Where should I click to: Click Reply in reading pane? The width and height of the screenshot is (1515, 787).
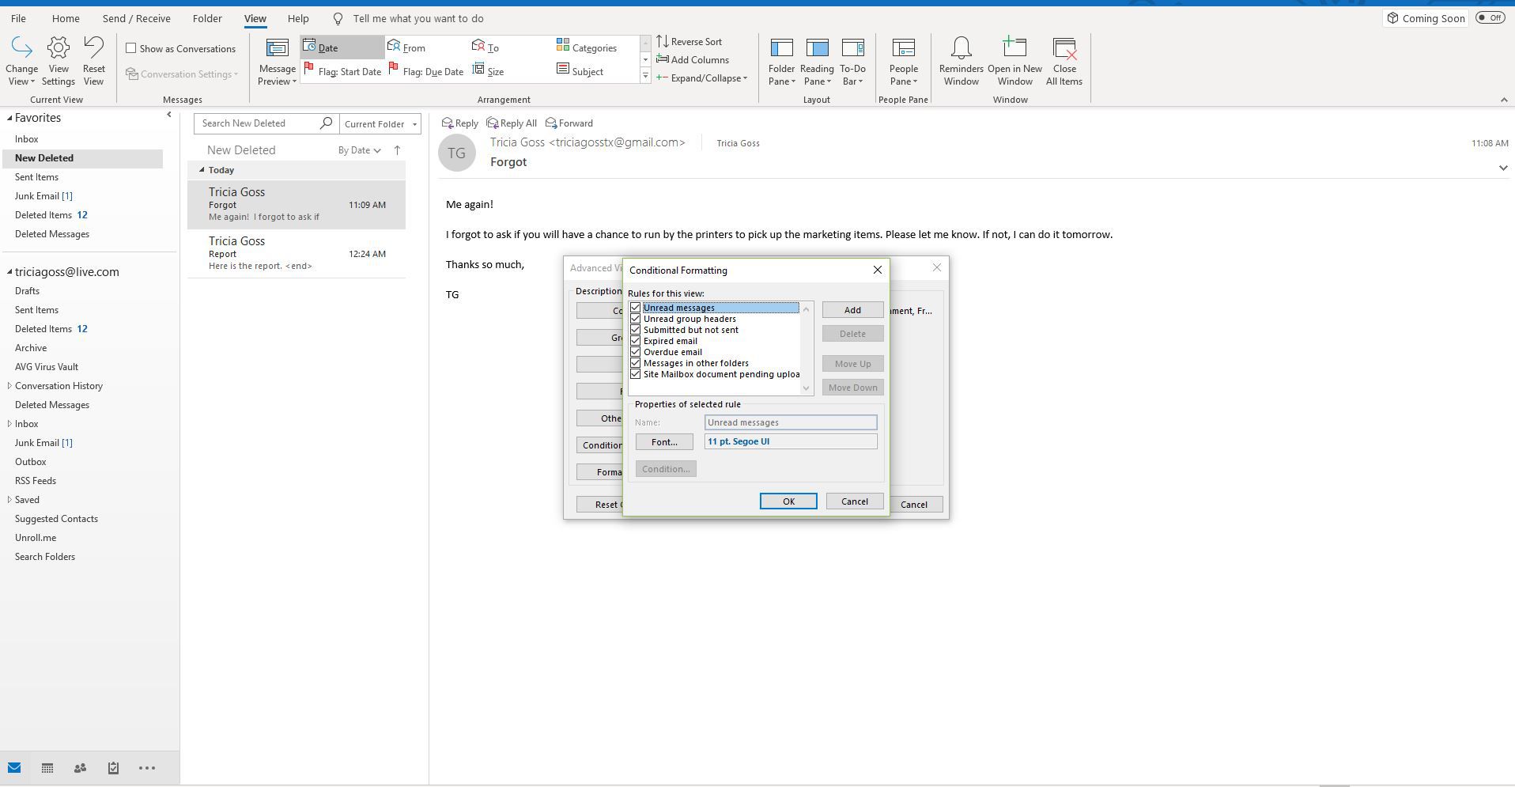(459, 123)
